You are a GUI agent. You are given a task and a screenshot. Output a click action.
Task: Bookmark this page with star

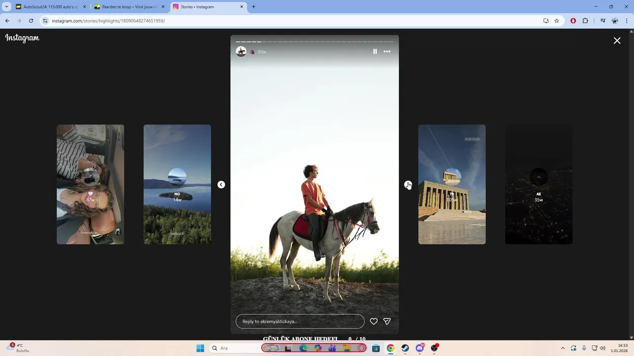point(557,21)
